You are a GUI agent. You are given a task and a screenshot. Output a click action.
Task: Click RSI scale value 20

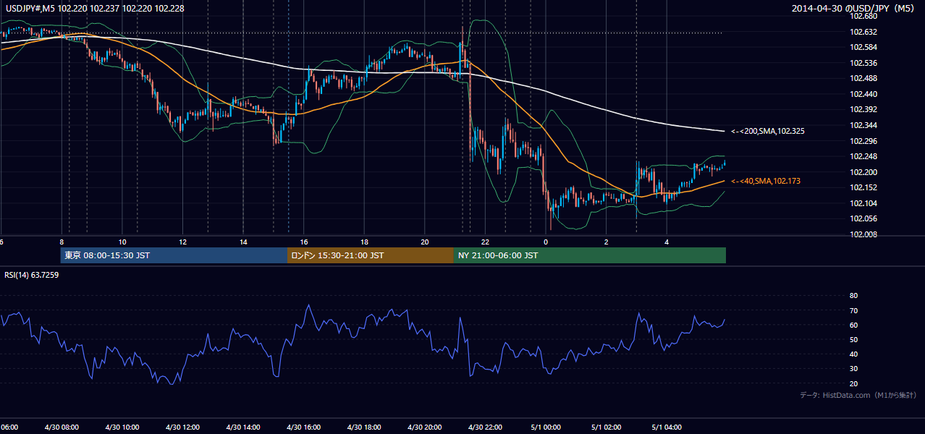(853, 383)
